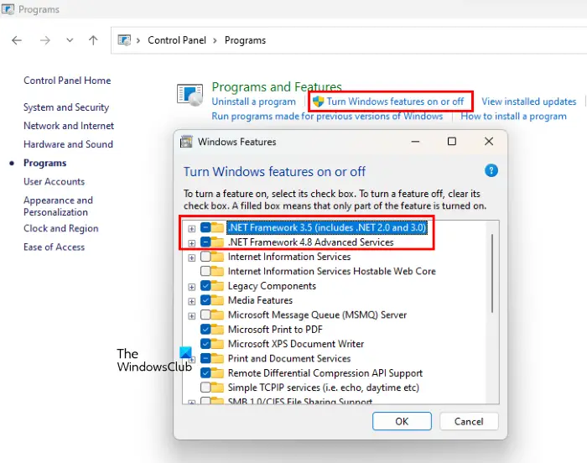
Task: Select the Legacy Components label
Action: click(272, 286)
